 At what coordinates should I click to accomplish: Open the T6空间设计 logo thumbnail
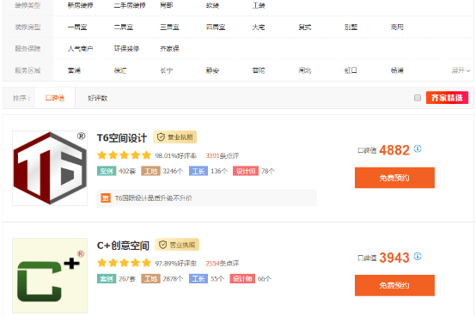tap(50, 168)
